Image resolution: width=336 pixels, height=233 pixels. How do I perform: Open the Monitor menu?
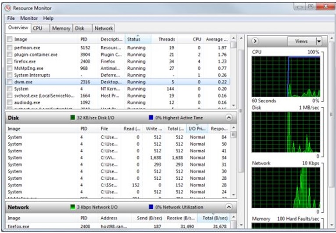(x=29, y=18)
